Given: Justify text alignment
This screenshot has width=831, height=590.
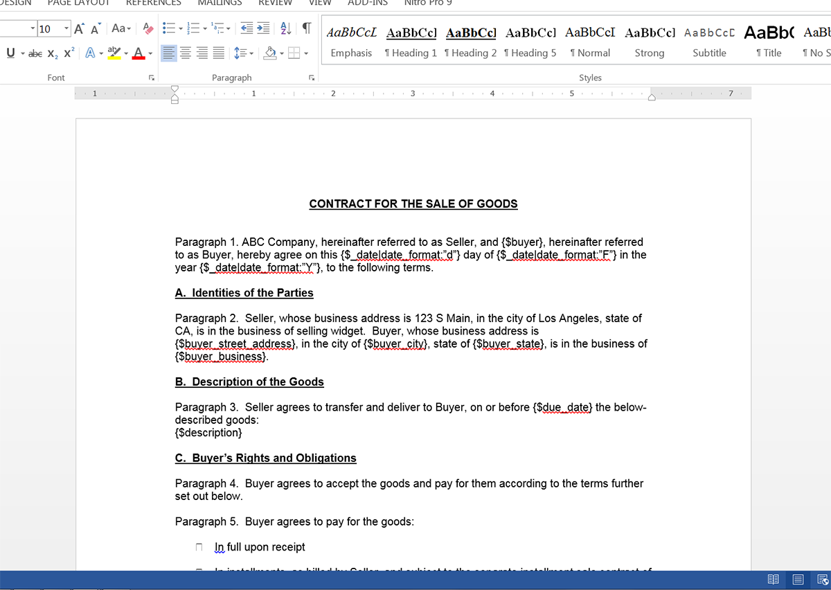Looking at the screenshot, I should click(x=218, y=53).
